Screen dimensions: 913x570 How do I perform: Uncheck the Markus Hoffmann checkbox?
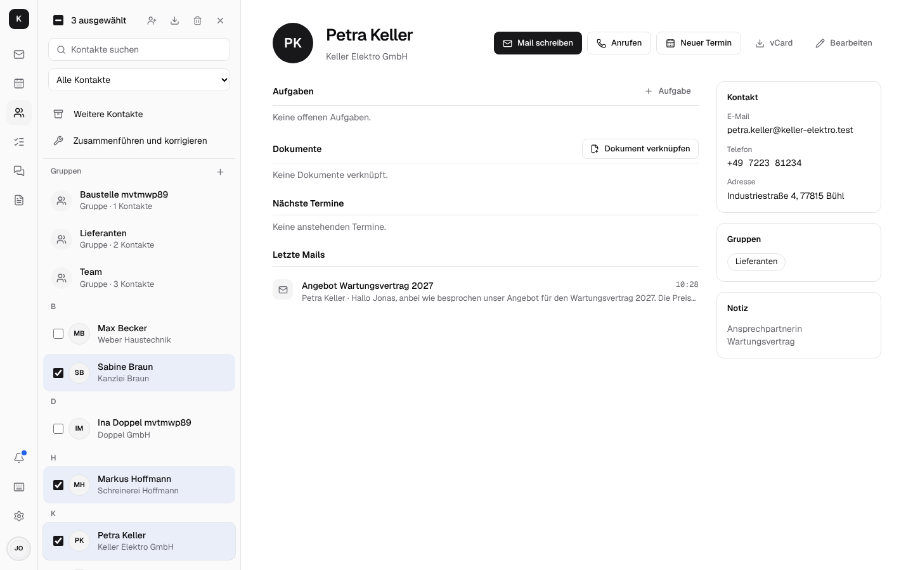point(58,485)
